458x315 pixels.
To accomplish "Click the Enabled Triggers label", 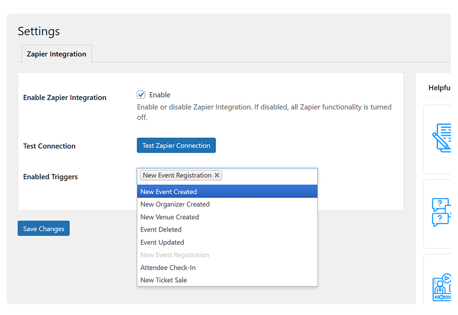I will point(50,177).
